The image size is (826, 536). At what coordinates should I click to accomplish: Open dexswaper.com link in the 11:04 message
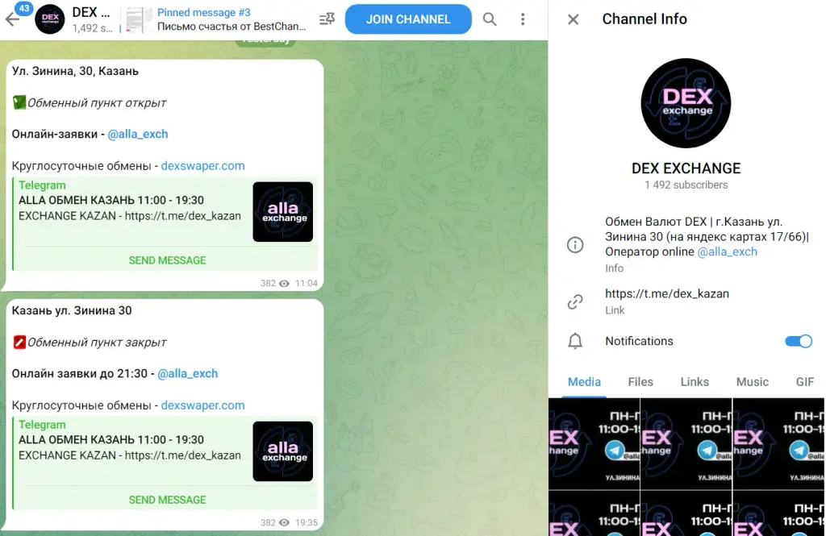202,166
